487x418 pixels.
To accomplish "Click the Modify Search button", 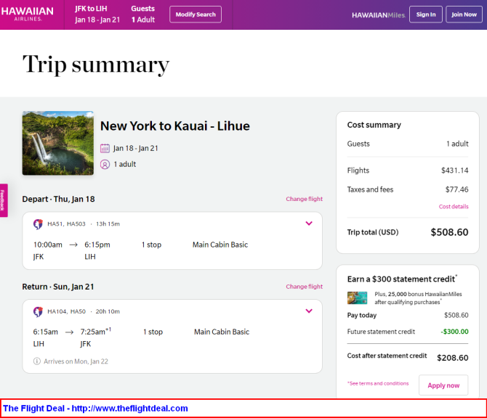I will 196,15.
